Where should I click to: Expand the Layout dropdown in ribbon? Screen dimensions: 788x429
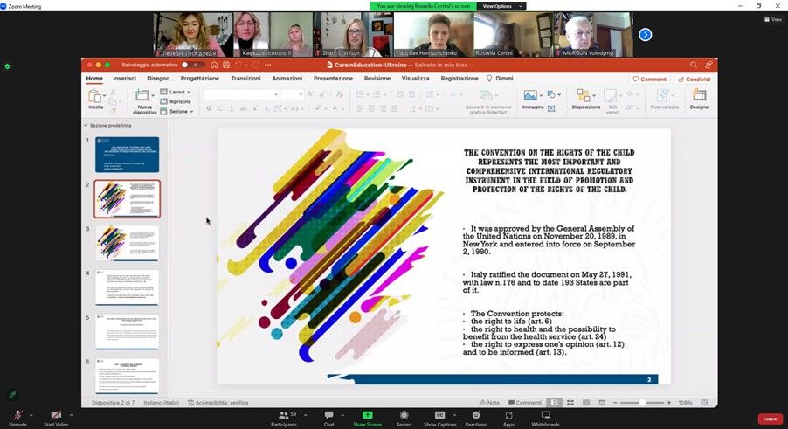[177, 92]
